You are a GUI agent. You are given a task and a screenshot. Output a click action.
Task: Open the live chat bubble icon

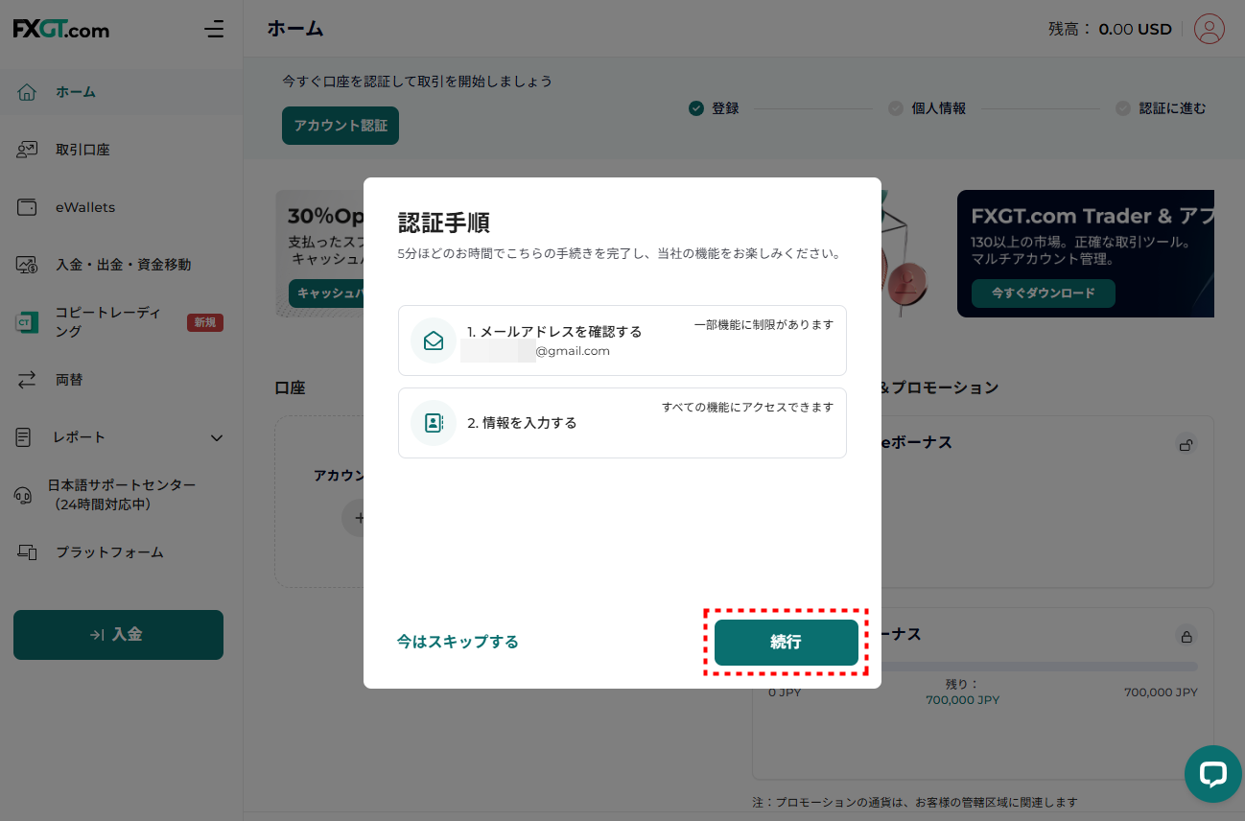pyautogui.click(x=1212, y=773)
